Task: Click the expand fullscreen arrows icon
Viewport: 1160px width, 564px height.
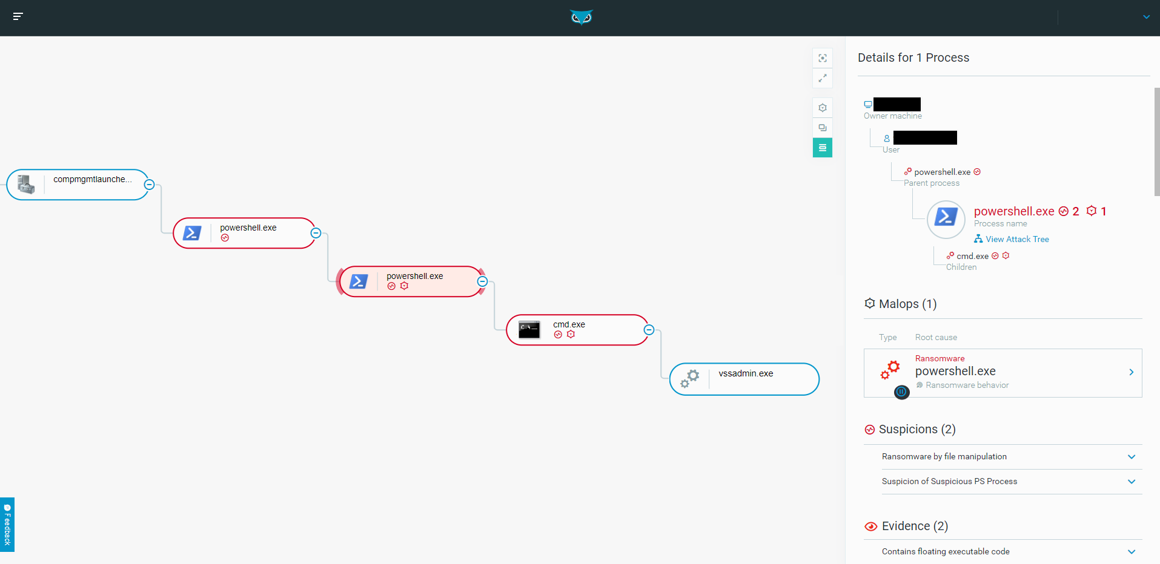Action: [822, 78]
